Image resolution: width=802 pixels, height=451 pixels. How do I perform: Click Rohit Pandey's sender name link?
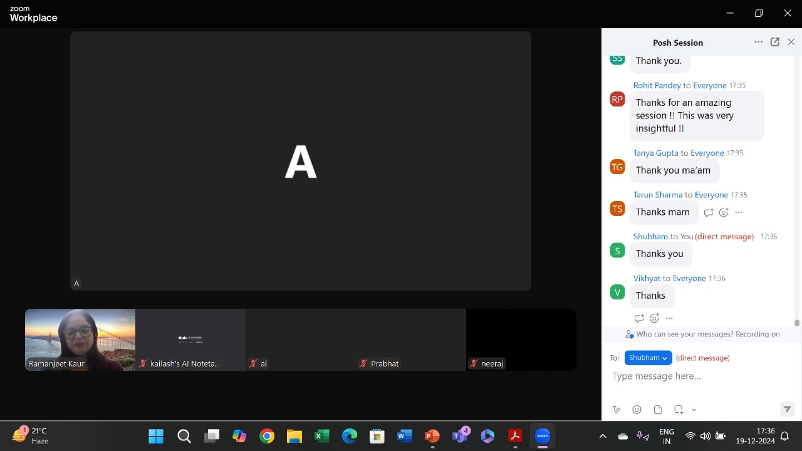click(x=657, y=85)
